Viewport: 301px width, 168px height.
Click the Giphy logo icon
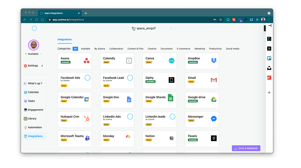click(171, 80)
